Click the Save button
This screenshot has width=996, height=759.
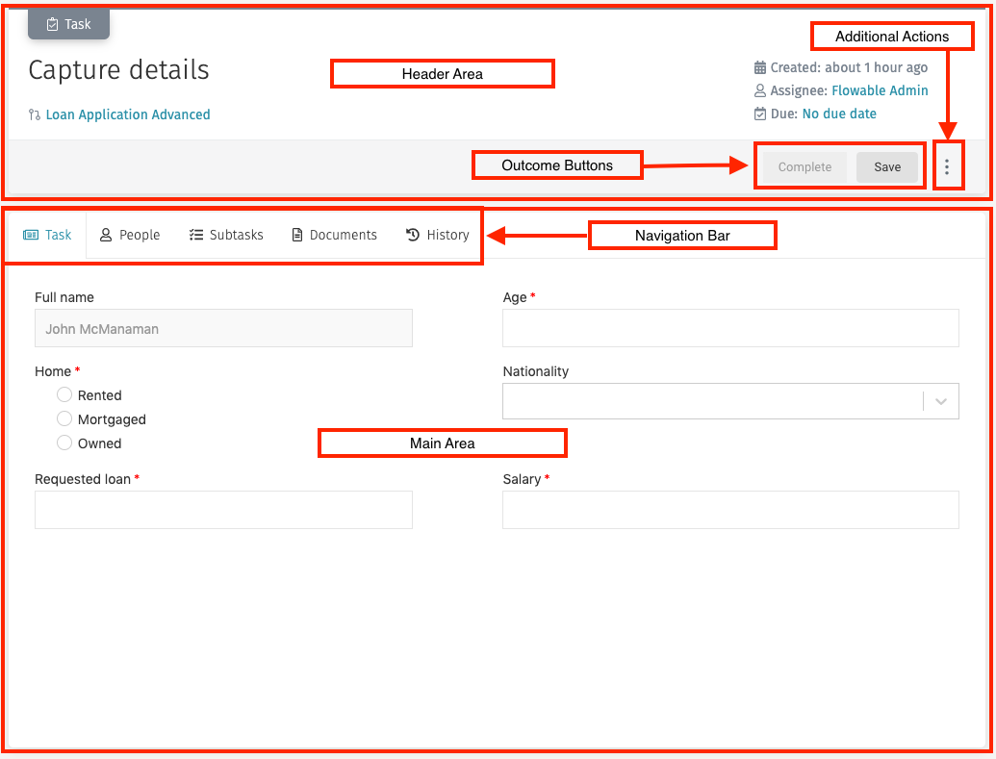tap(887, 165)
